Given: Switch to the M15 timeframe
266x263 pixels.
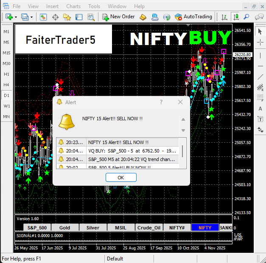Looking at the screenshot, I should (x=6, y=53).
